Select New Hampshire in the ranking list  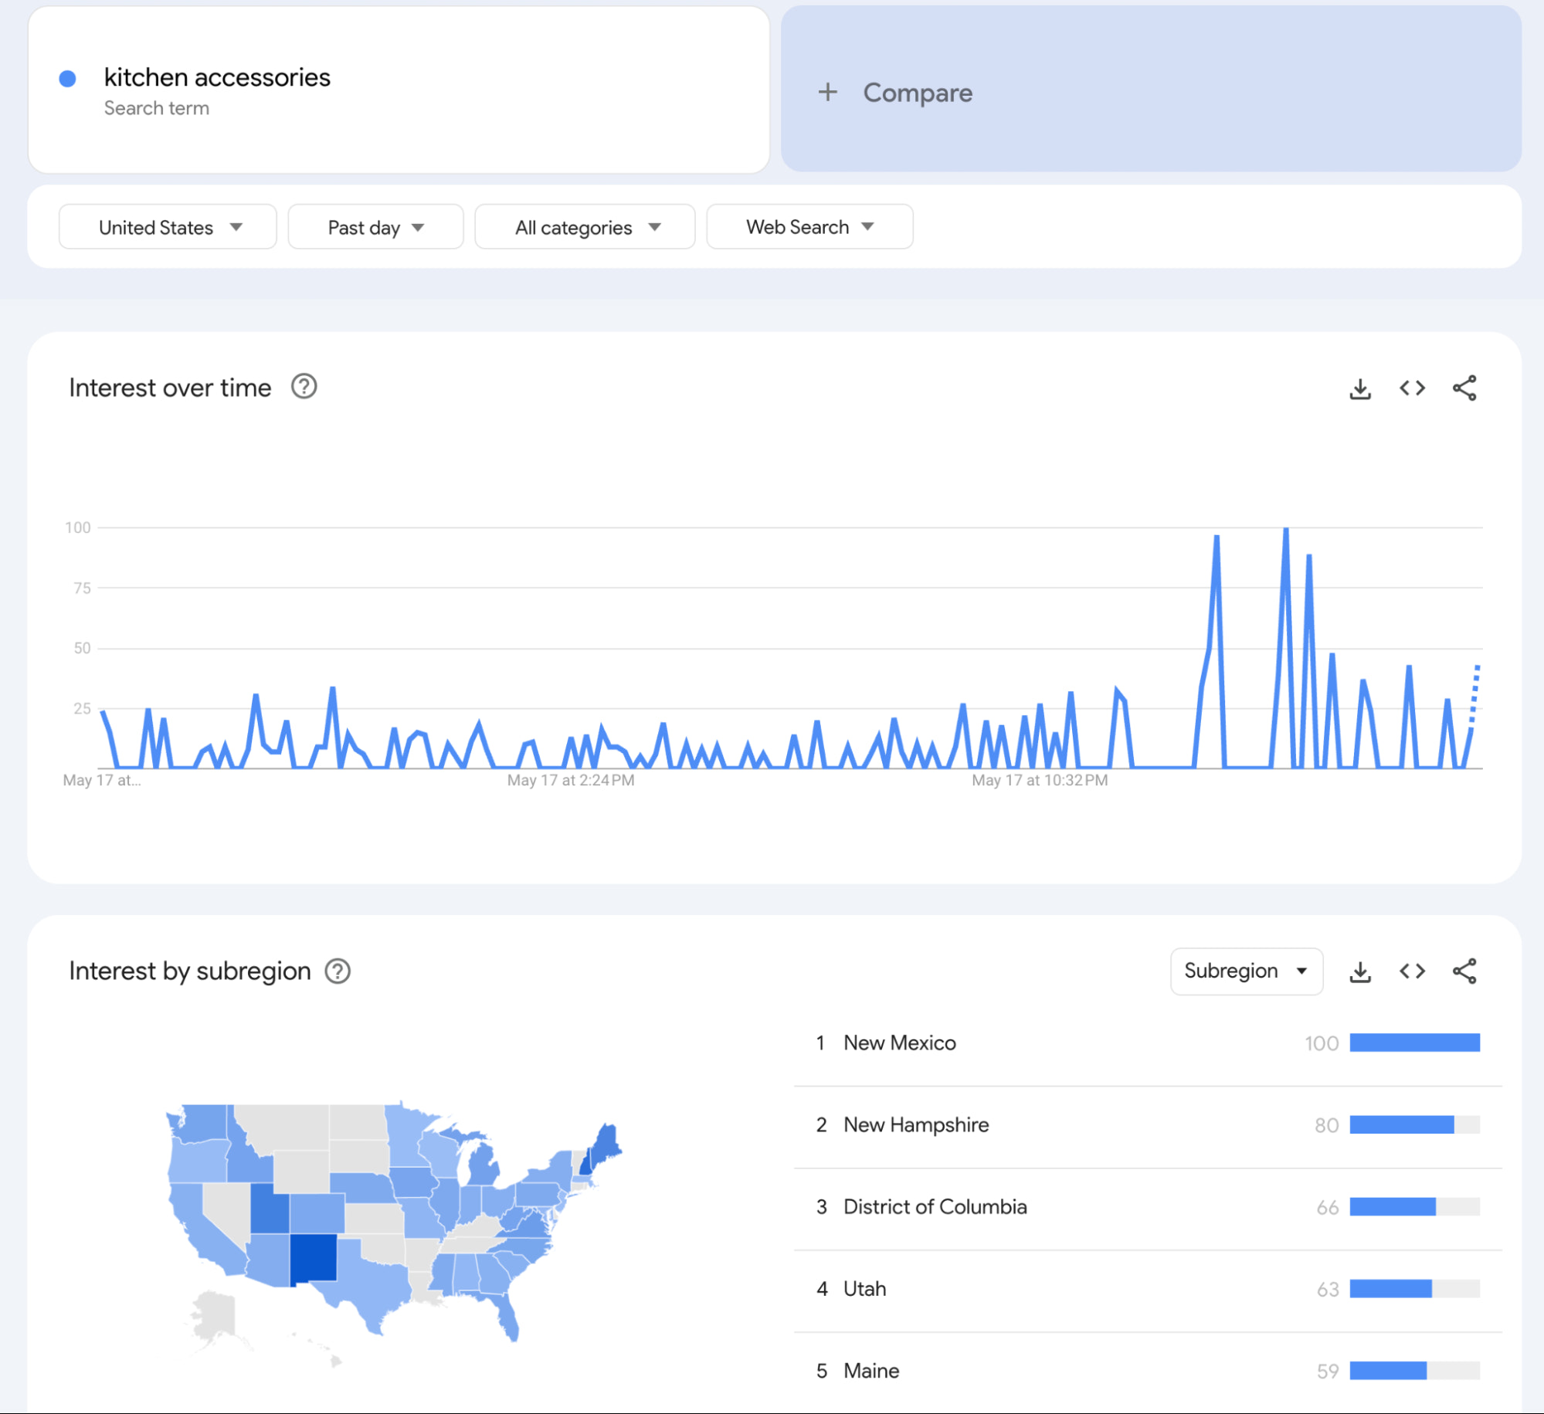pyautogui.click(x=915, y=1125)
